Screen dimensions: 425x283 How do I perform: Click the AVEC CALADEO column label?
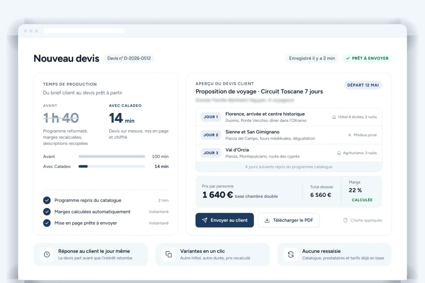125,106
